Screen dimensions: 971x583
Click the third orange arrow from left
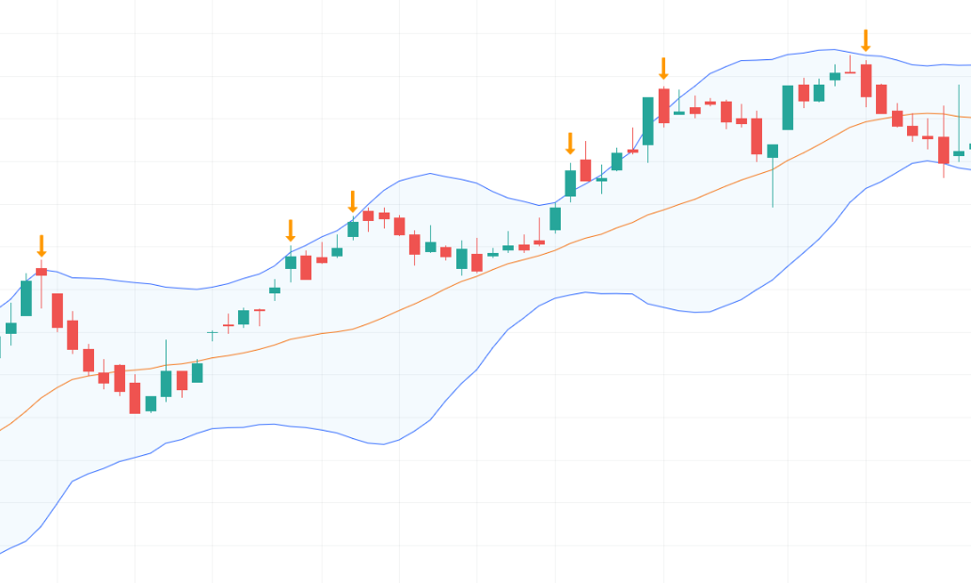coord(353,201)
